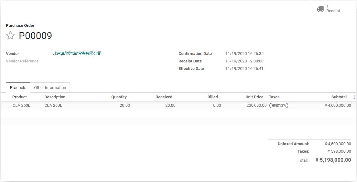Switch to the Other Information tab

click(50, 87)
